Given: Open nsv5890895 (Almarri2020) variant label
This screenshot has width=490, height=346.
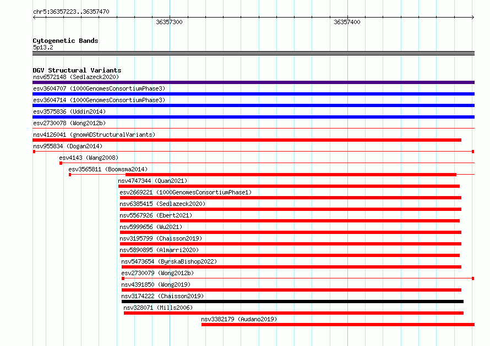Looking at the screenshot, I should tap(159, 250).
